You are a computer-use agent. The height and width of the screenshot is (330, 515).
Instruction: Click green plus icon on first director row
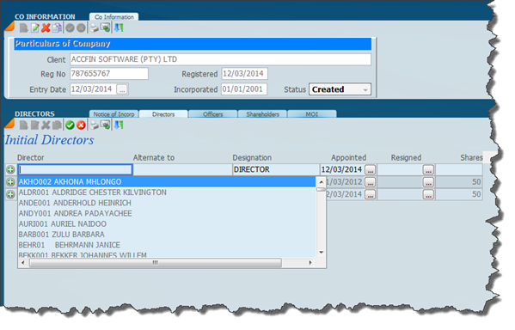(11, 170)
